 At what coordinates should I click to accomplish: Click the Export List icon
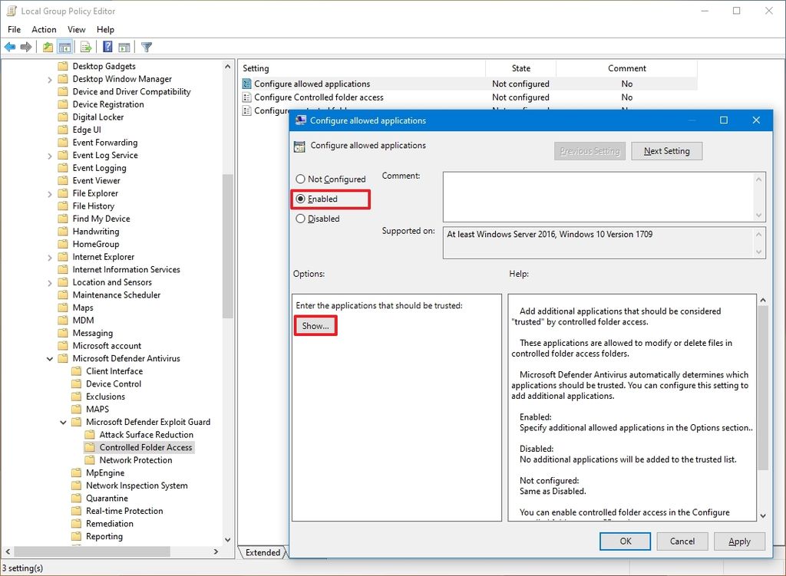[x=84, y=47]
